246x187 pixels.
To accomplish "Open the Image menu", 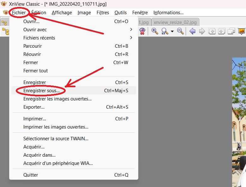I will coord(84,13).
